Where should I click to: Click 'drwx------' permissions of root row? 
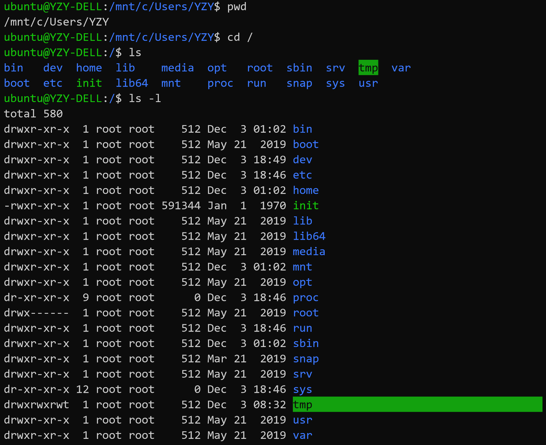[37, 313]
